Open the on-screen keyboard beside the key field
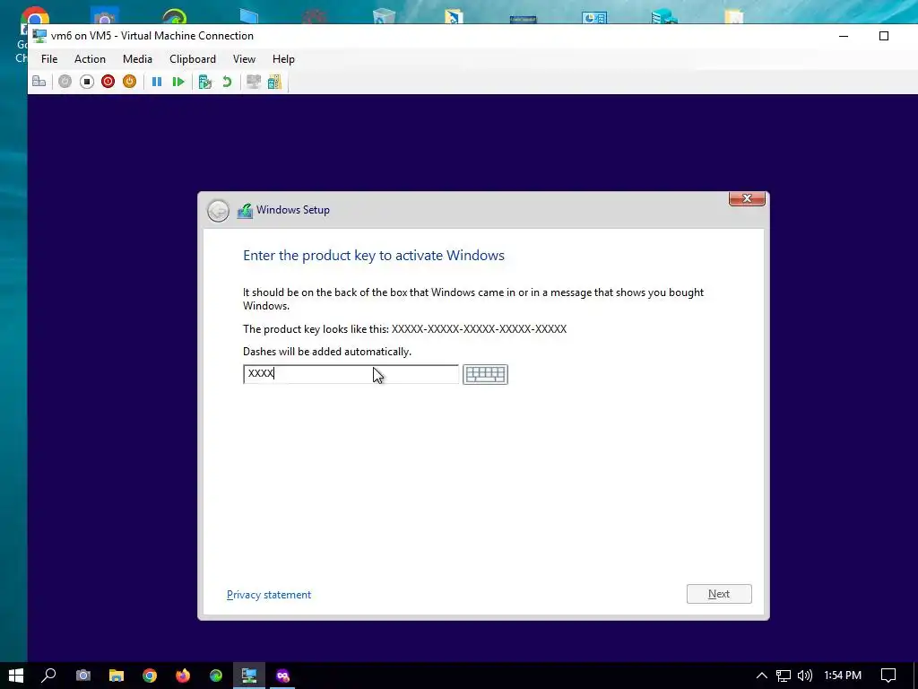 tap(485, 374)
